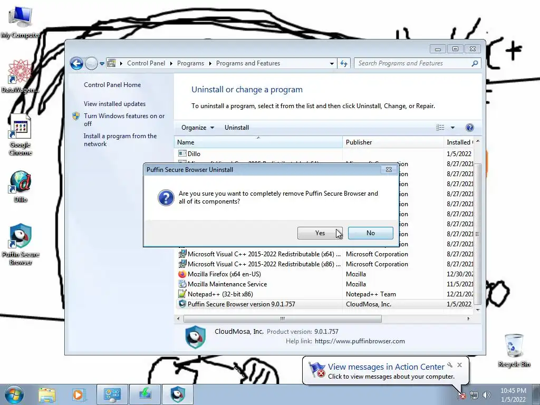540x405 pixels.
Task: Click the Puffin icon in the program list
Action: click(182, 304)
